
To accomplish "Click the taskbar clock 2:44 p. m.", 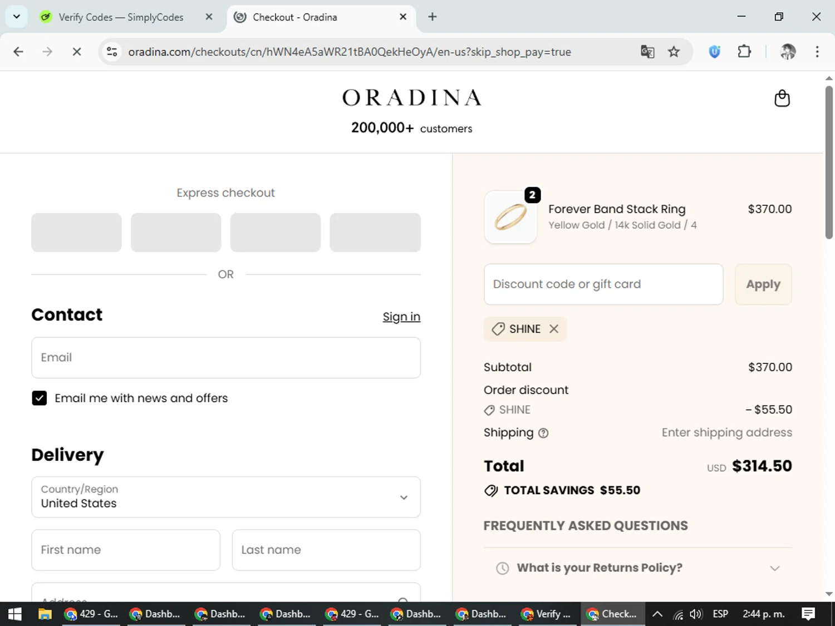I will pyautogui.click(x=764, y=614).
